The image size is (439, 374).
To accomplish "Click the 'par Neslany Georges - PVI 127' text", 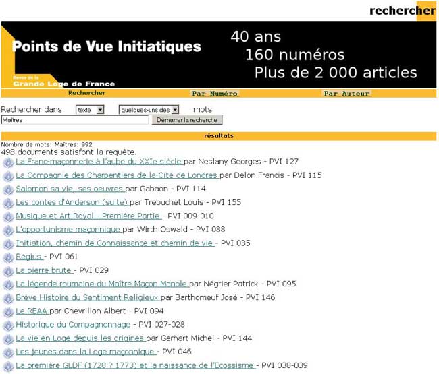I will point(241,162).
